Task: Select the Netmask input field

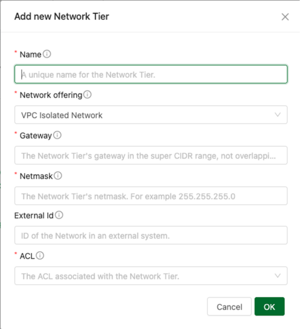Action: coord(151,196)
